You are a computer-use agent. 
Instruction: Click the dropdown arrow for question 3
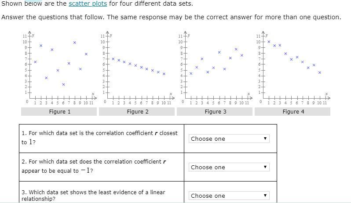coord(265,196)
